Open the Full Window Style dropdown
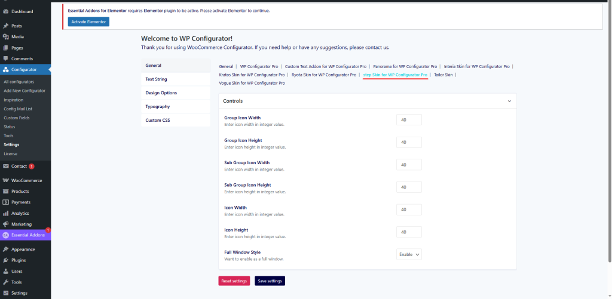The width and height of the screenshot is (612, 299). coord(409,255)
